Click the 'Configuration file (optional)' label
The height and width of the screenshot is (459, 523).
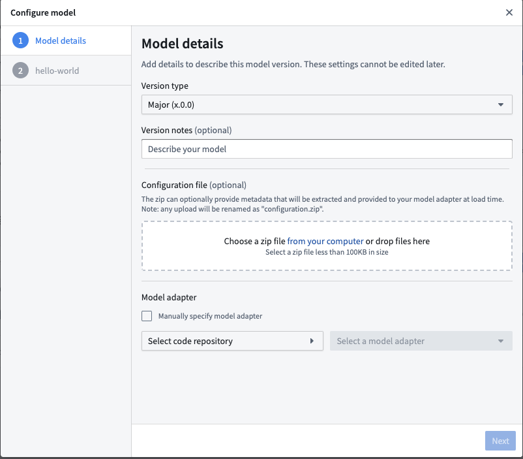194,185
